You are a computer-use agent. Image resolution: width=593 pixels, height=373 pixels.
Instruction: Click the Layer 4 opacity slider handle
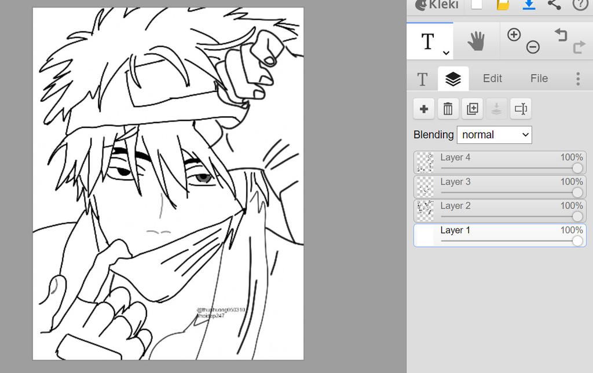coord(577,168)
